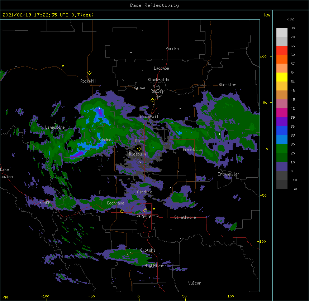Click the Base_Reflectivity title text

point(154,5)
